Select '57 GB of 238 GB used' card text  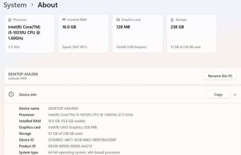(x=185, y=47)
